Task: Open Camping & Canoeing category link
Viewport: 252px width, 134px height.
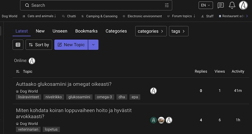Action: [x=102, y=16]
